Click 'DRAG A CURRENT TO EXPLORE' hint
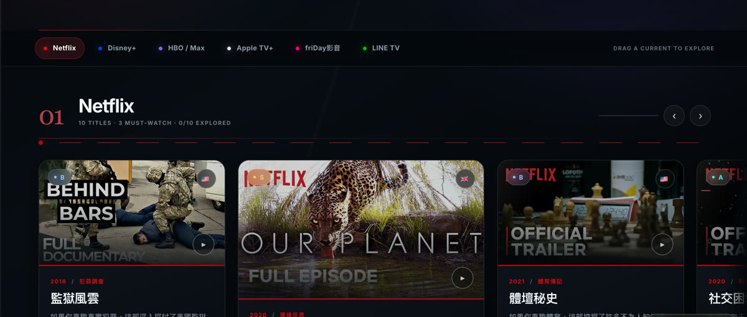This screenshot has height=317, width=747. click(x=664, y=48)
